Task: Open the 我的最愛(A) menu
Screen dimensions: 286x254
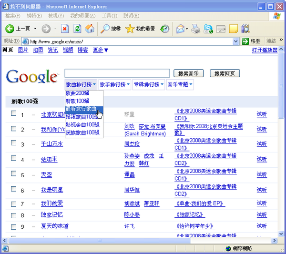Action: click(x=83, y=16)
